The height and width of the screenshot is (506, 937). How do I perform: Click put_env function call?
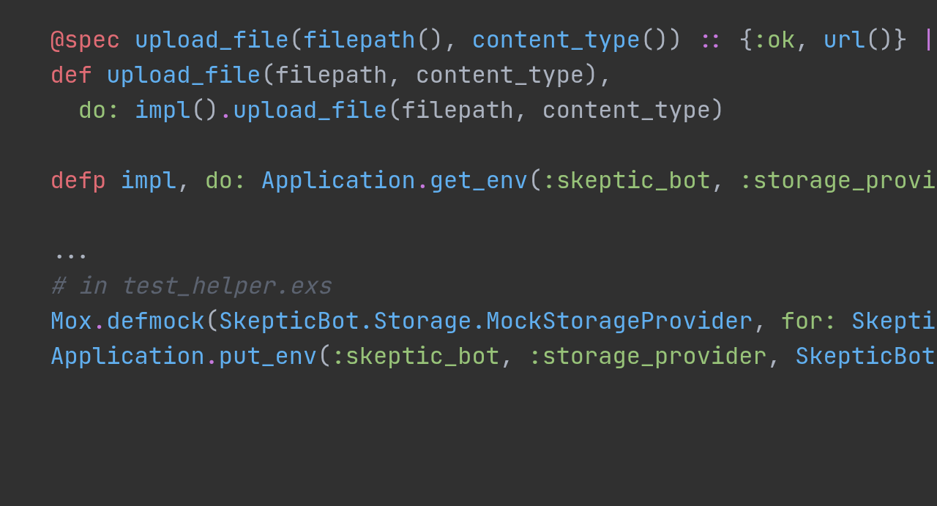click(268, 357)
